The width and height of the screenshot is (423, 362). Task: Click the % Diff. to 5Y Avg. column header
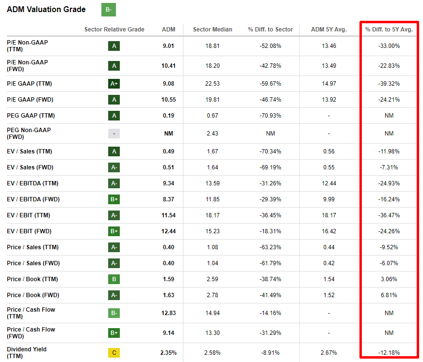tap(389, 30)
